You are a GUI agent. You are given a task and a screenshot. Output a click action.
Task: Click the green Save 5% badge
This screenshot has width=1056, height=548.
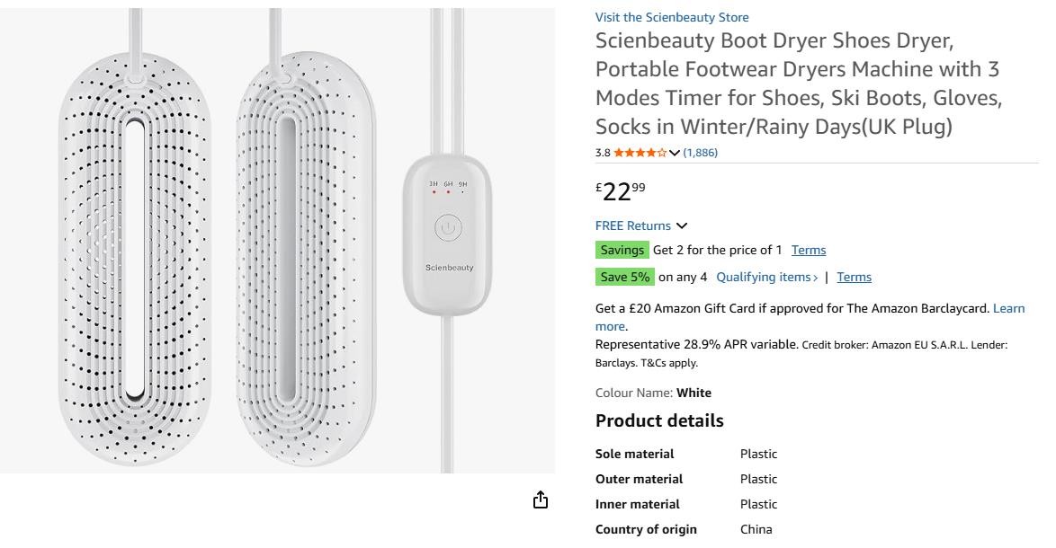[624, 277]
